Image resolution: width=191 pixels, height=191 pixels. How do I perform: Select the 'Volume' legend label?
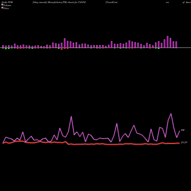[x=7, y=5]
